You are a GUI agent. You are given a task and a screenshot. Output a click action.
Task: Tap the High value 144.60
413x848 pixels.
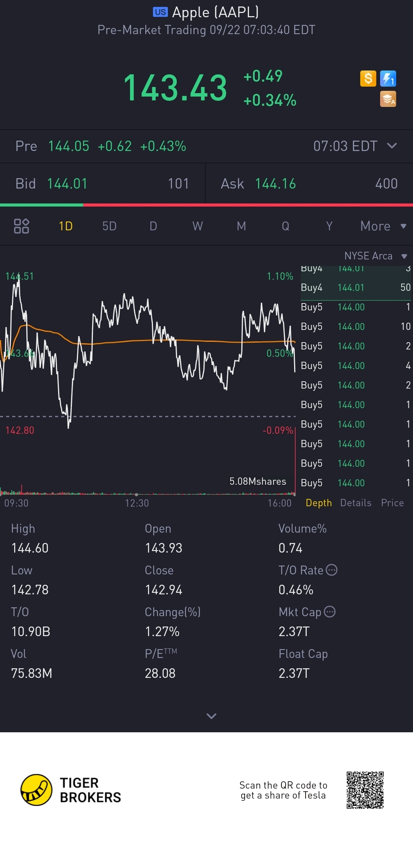(x=30, y=548)
